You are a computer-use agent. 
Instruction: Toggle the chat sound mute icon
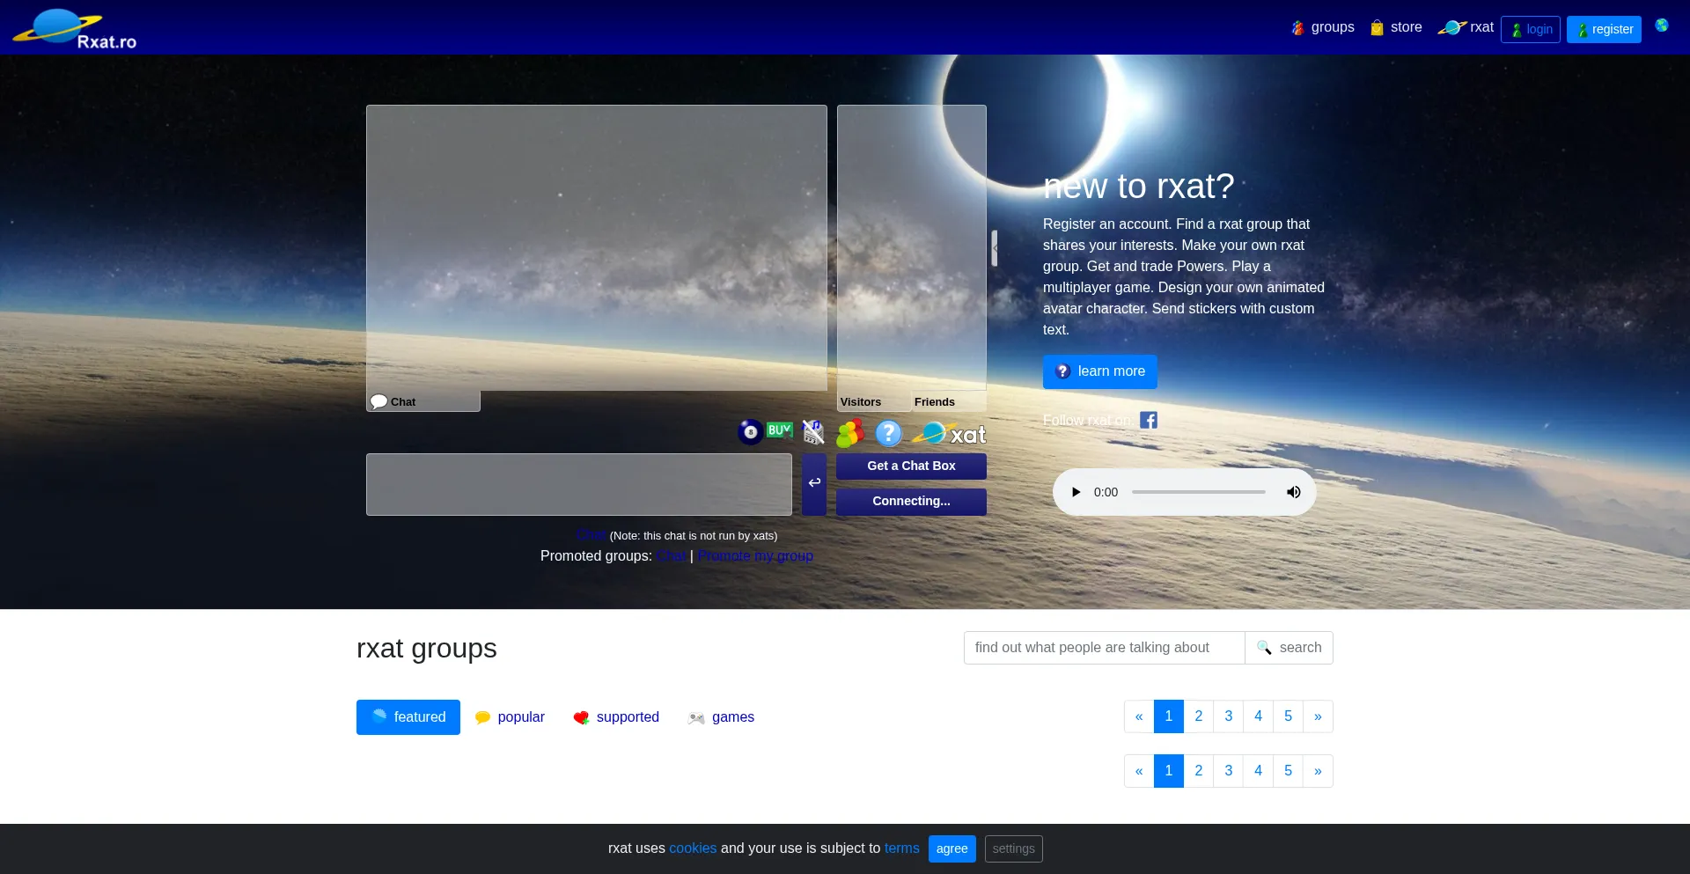click(813, 432)
